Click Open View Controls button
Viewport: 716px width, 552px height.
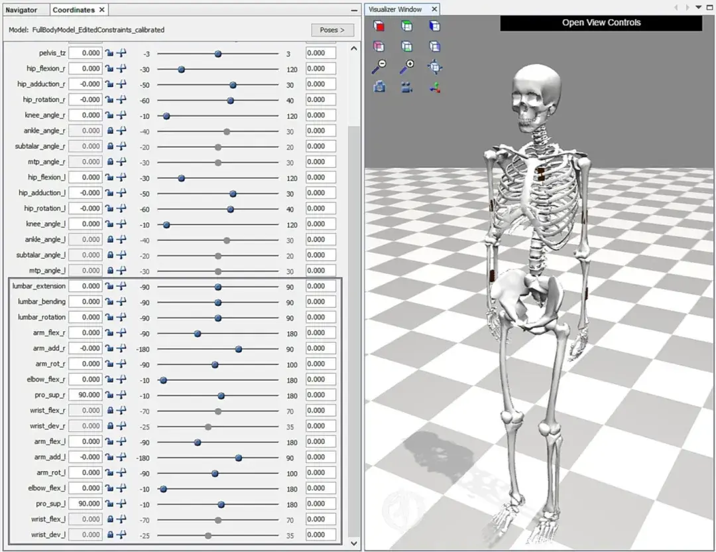(x=601, y=23)
